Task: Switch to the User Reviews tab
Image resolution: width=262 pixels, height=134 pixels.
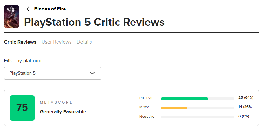Action: click(57, 42)
